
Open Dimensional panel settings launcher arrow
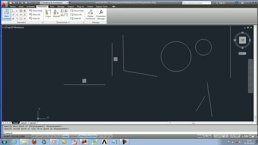pos(83,23)
